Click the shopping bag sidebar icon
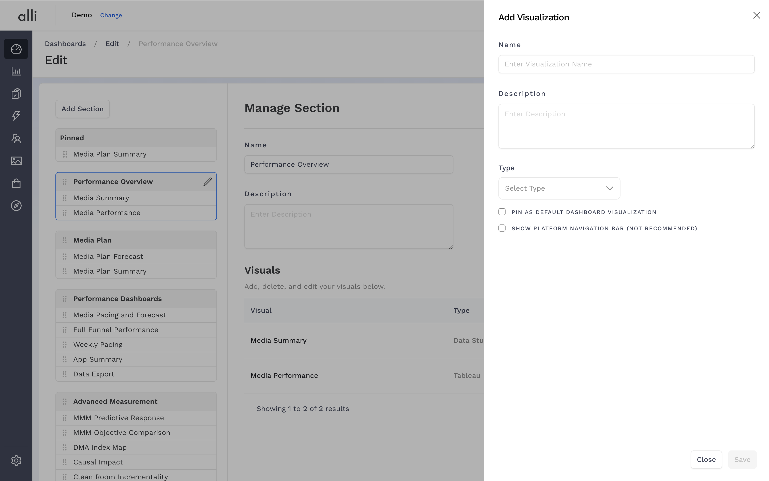 pos(16,183)
